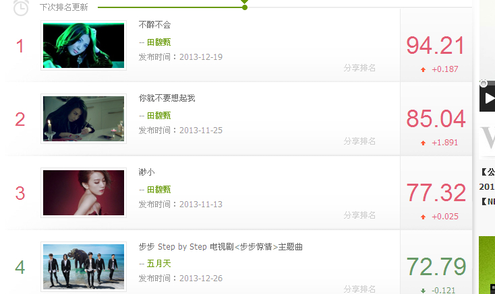Click the play button on right video panel
495x294 pixels.
tap(488, 98)
